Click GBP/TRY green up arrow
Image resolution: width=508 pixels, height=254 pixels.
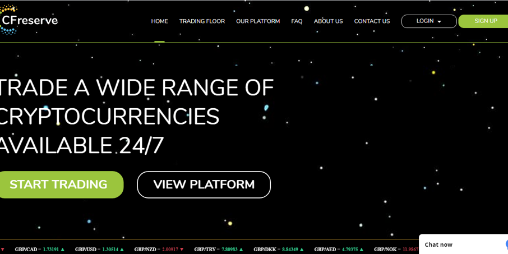241,250
